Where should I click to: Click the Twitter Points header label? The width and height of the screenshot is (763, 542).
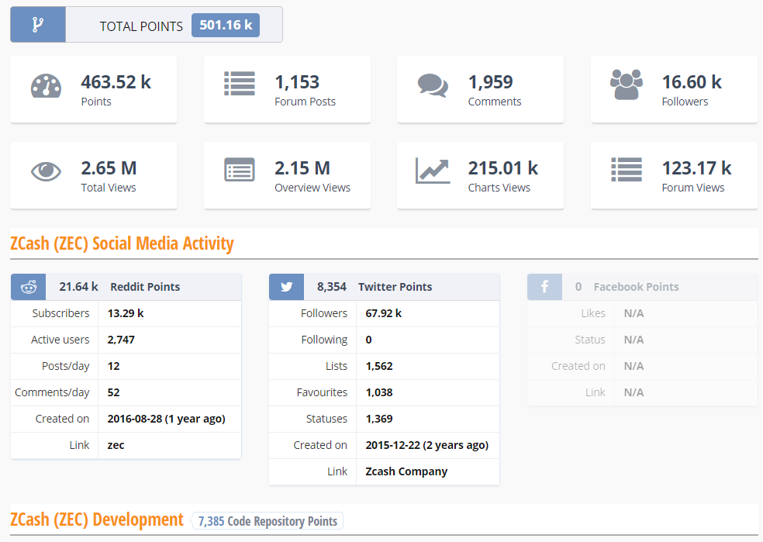coord(395,287)
